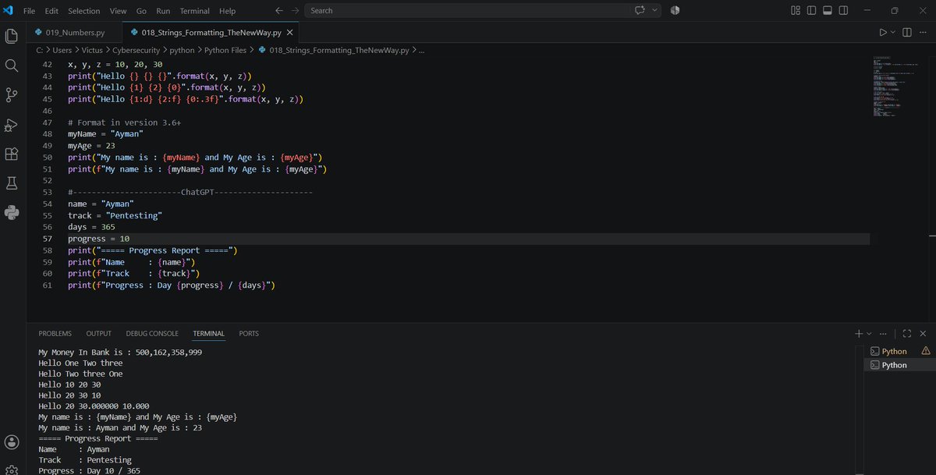
Task: Open the new terminal launch profile dropdown
Action: 868,333
